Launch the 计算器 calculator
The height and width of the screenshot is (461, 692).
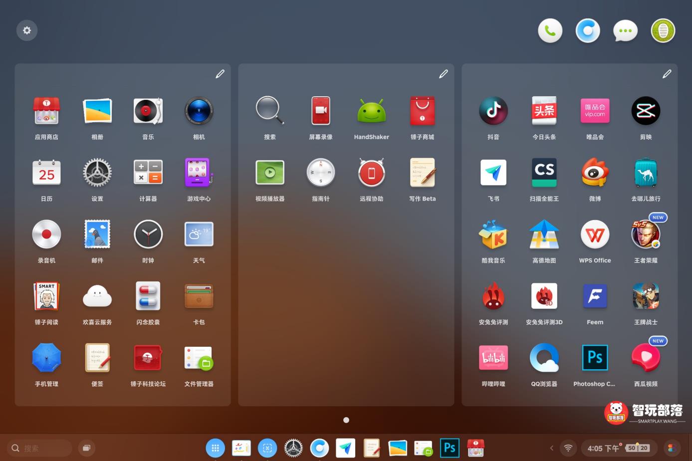[148, 173]
